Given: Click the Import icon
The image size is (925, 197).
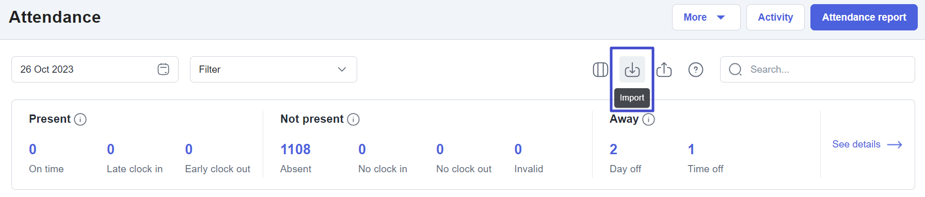Looking at the screenshot, I should point(632,70).
